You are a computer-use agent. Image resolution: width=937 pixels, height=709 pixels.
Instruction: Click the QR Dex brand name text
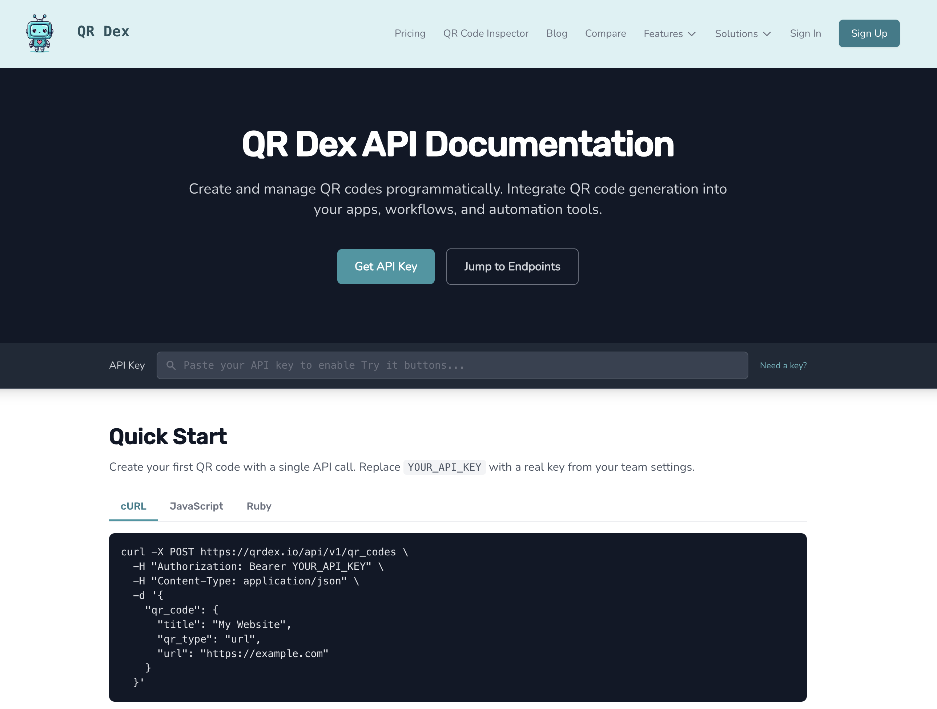[103, 32]
